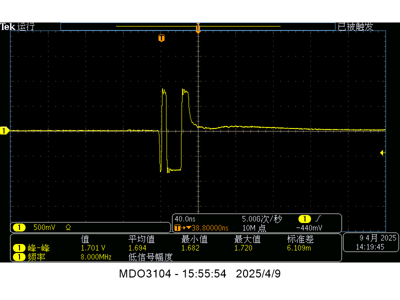Screen dimensions: 400x300
Task: Click the -440mV trigger level readout
Action: pos(309,228)
